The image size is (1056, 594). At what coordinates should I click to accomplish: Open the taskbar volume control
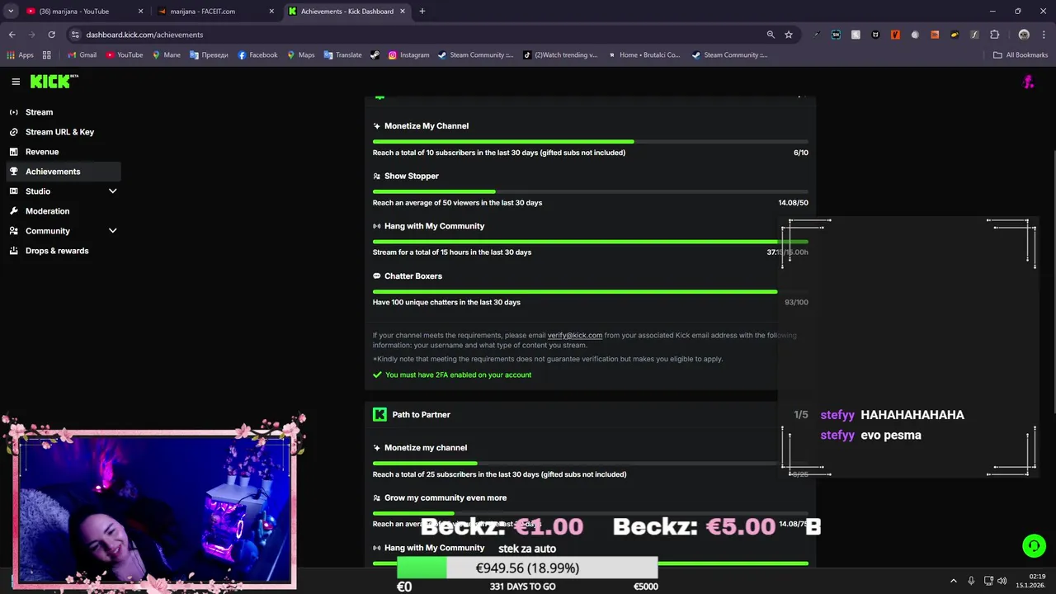(1002, 581)
